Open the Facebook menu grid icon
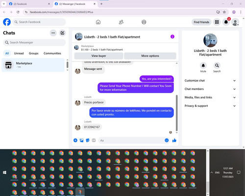Screen dimensions: 245x196 coord(217,22)
